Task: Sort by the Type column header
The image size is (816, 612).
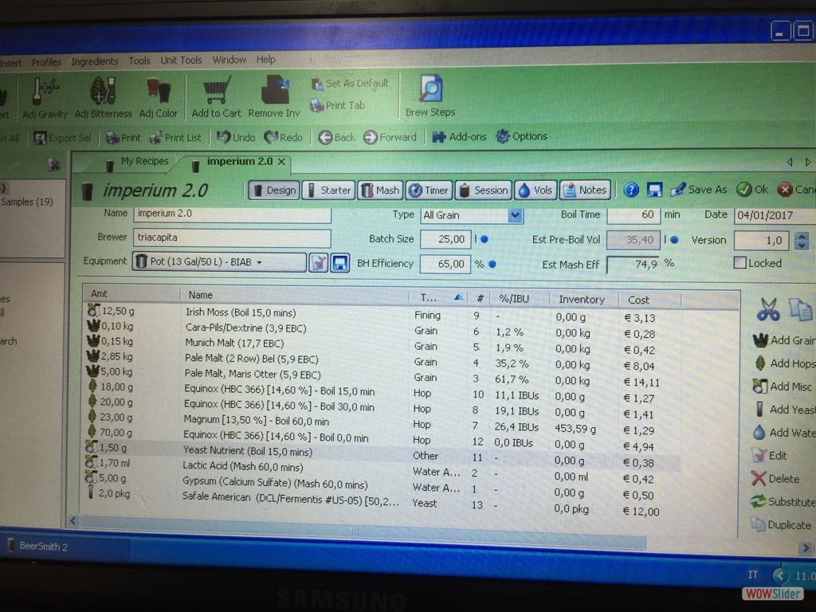Action: (x=437, y=298)
